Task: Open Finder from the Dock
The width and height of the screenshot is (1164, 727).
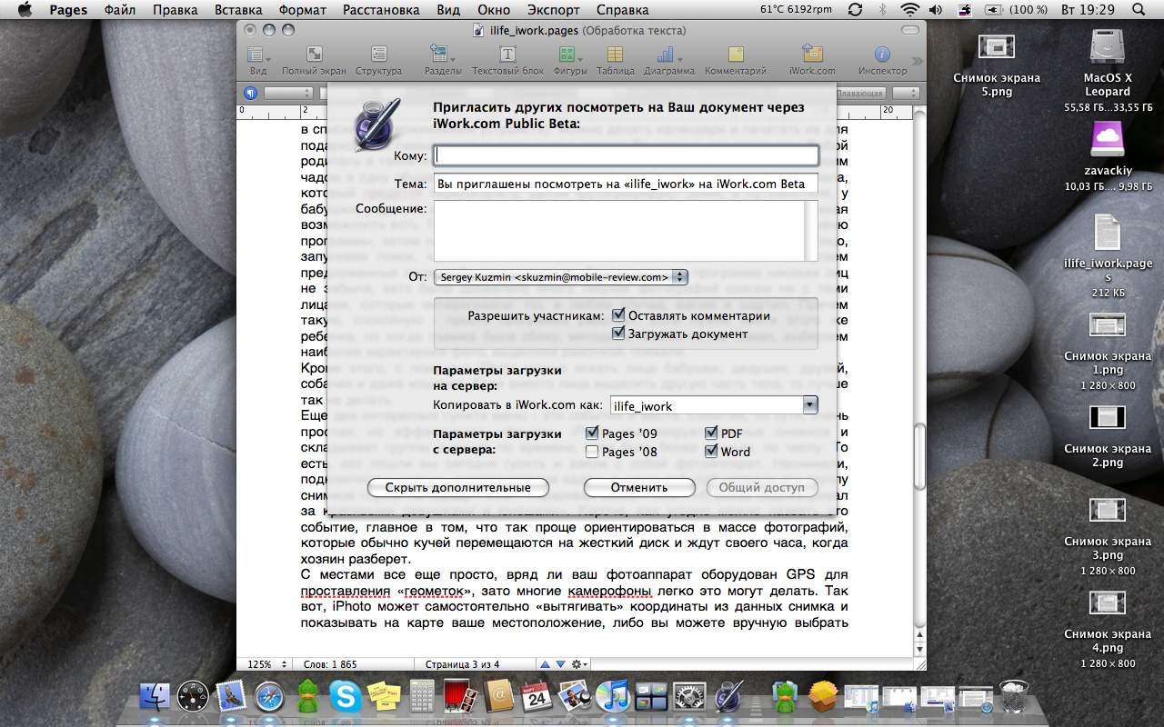Action: [156, 697]
